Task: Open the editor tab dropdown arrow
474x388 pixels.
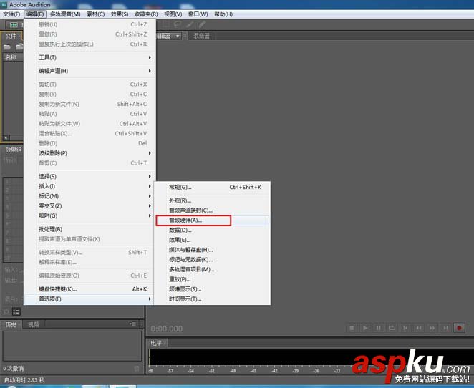Action: [178, 36]
